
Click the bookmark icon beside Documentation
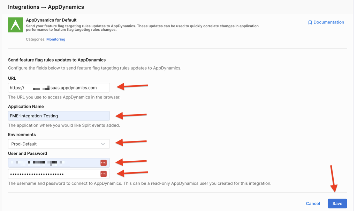[x=310, y=22]
